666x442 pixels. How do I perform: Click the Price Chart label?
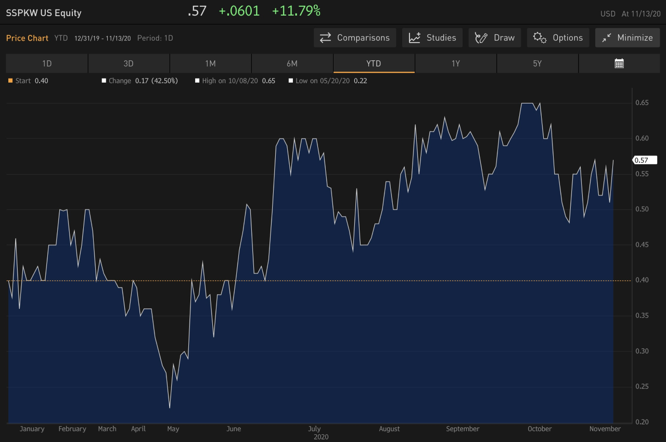[27, 38]
